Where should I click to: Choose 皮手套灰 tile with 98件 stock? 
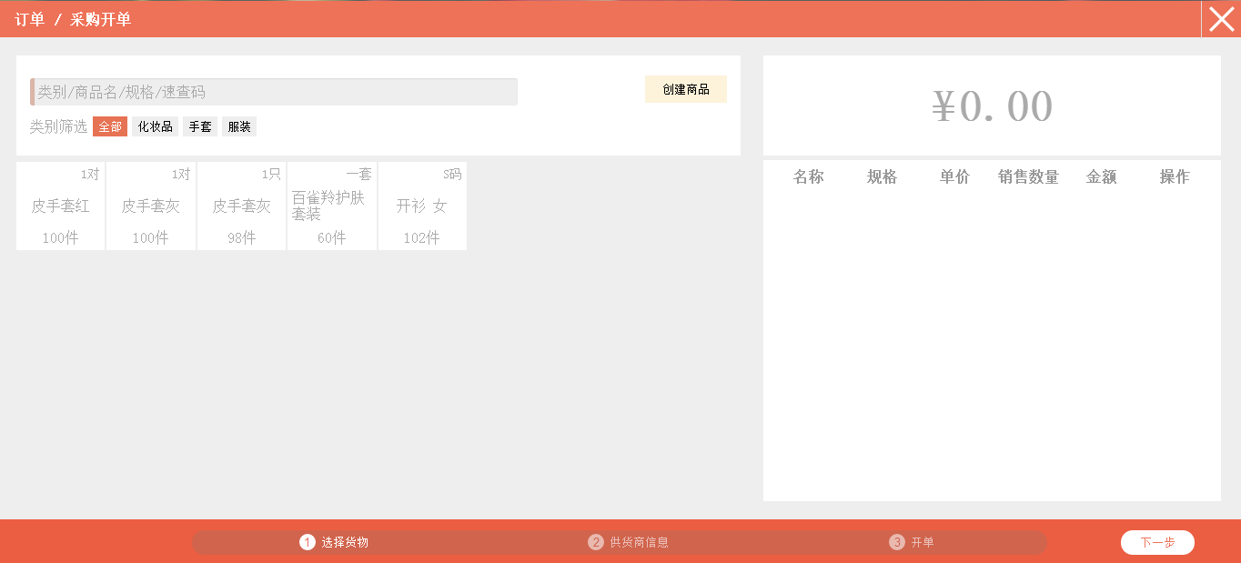[241, 206]
